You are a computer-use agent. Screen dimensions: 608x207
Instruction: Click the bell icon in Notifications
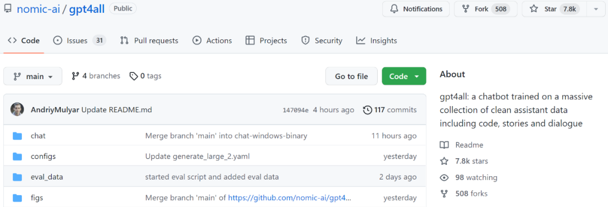click(x=394, y=9)
